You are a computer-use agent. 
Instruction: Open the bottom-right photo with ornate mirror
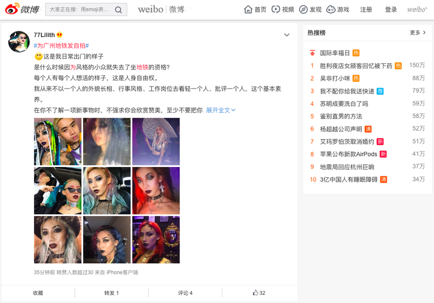(x=156, y=240)
